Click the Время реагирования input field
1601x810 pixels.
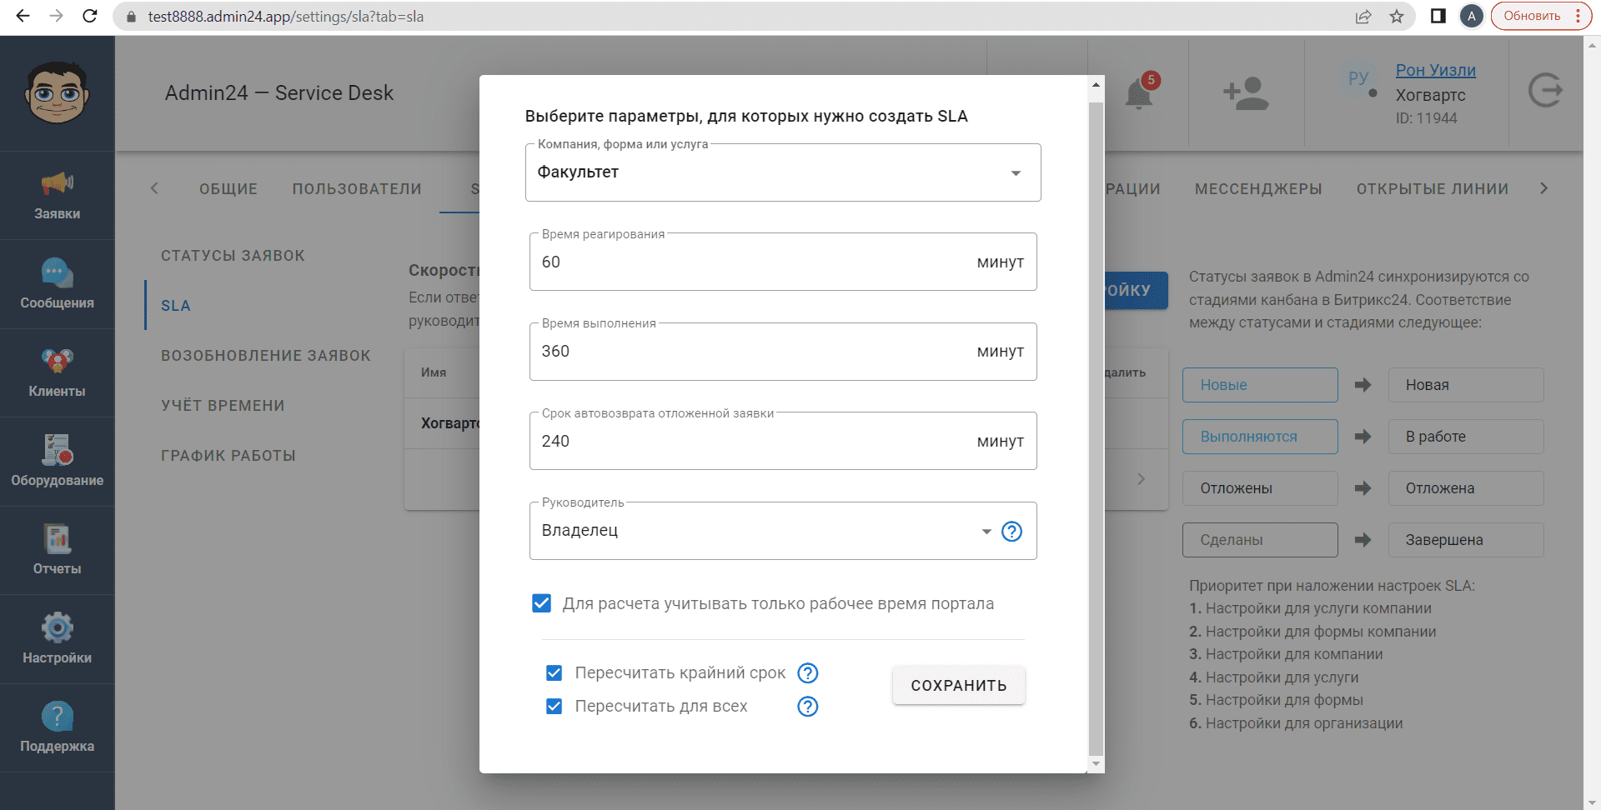[750, 262]
